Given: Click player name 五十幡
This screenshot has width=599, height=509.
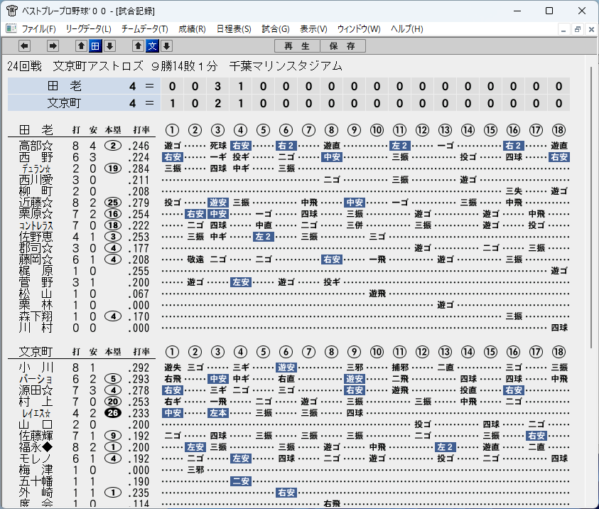Looking at the screenshot, I should coord(36,481).
